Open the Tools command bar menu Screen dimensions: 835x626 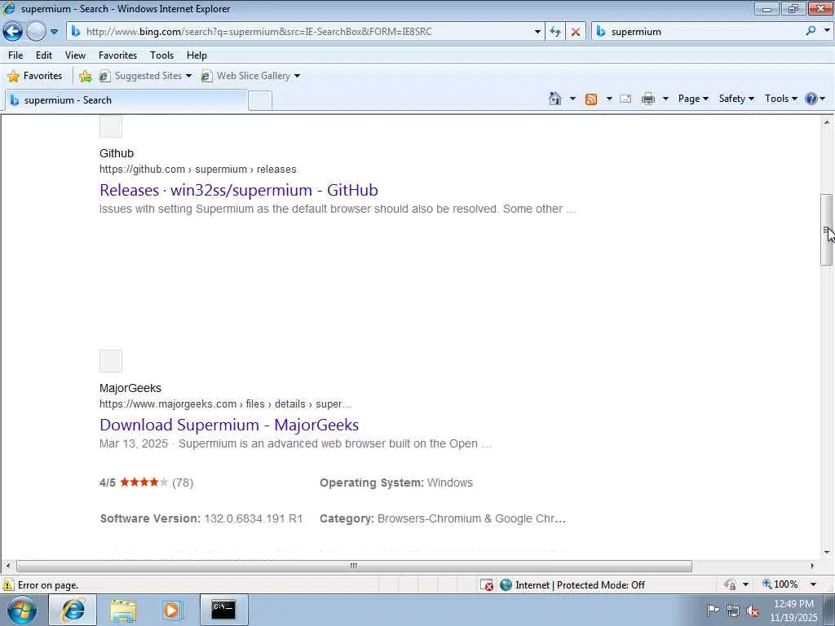pos(780,99)
